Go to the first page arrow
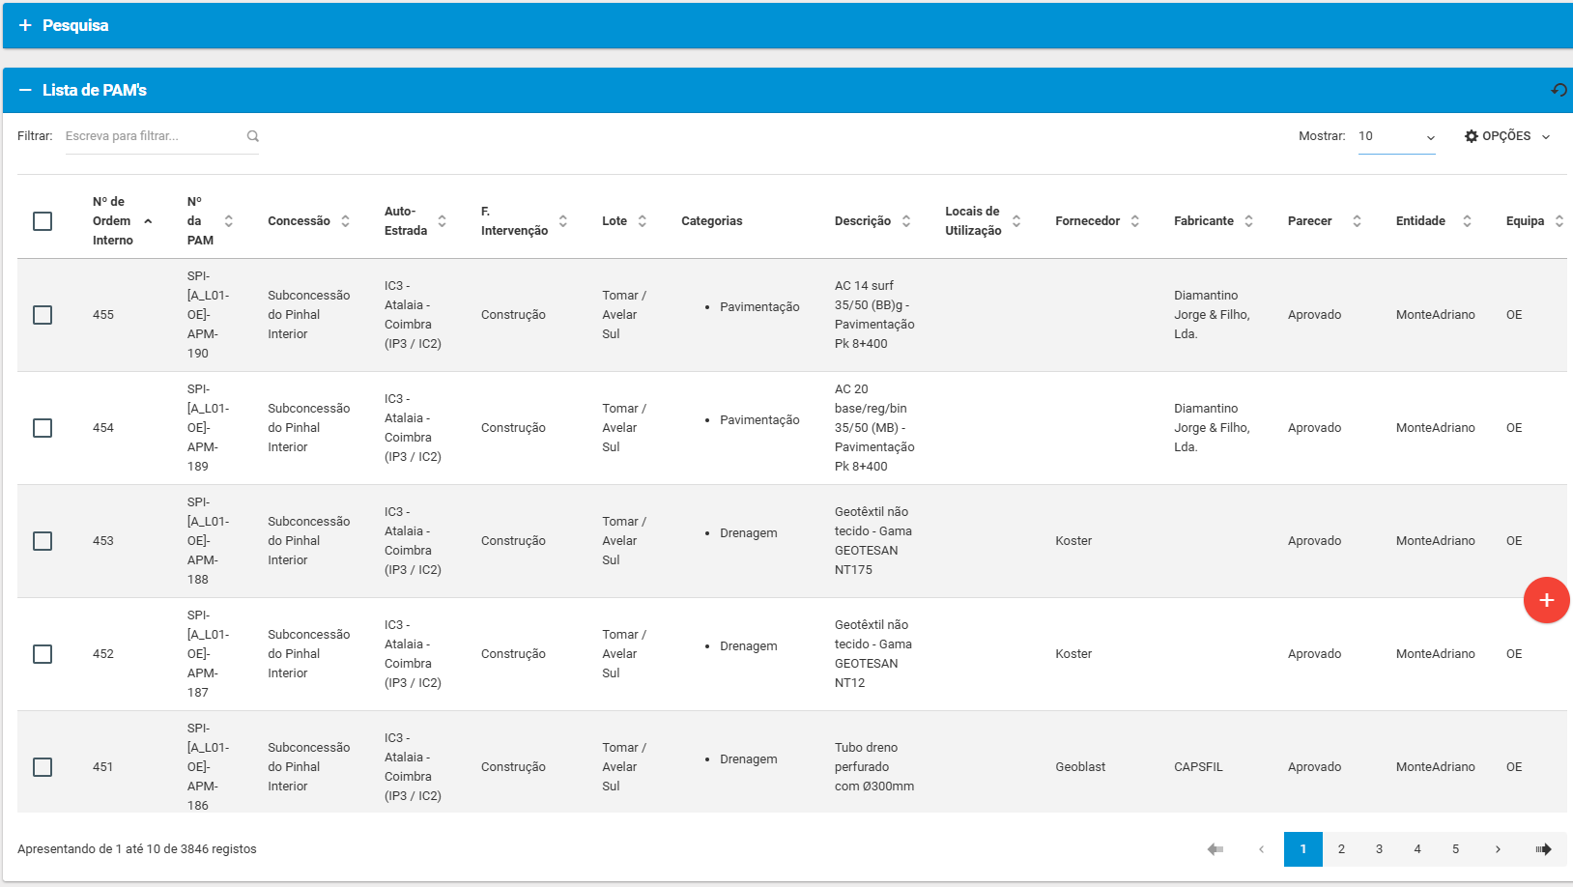The image size is (1573, 887). (x=1215, y=849)
